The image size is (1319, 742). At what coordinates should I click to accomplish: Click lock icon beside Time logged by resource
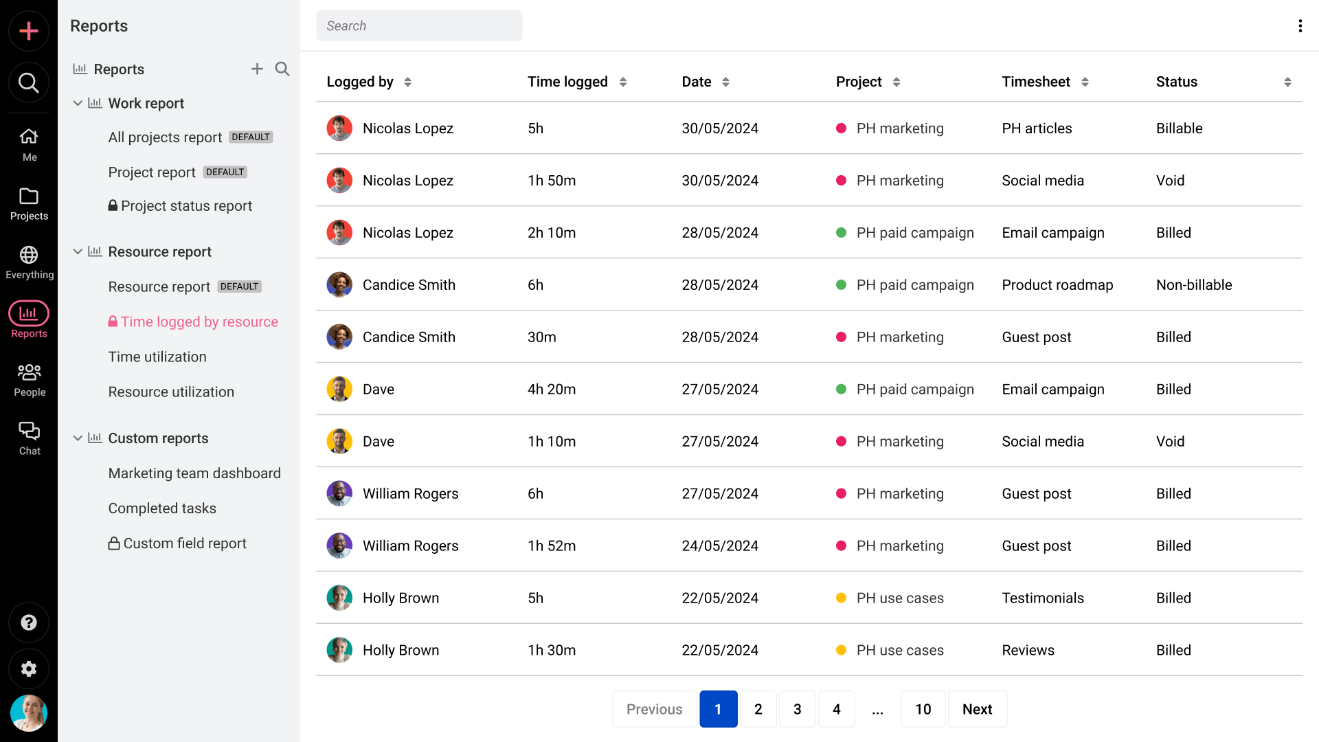pos(113,321)
